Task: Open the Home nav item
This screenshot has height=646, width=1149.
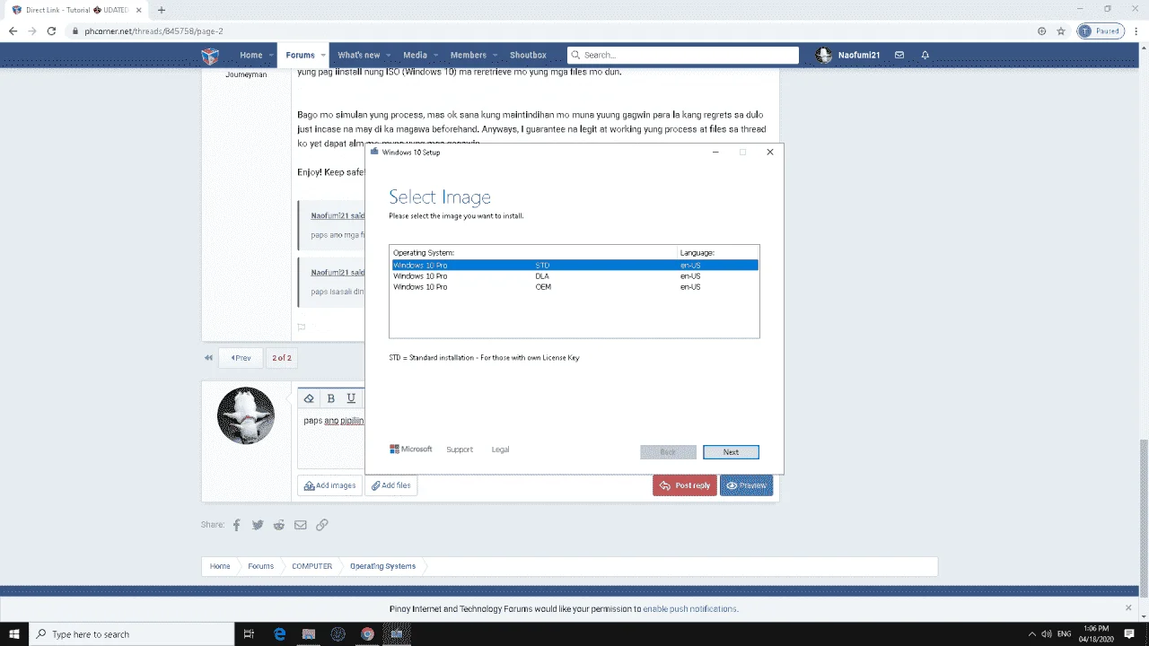Action: click(250, 56)
